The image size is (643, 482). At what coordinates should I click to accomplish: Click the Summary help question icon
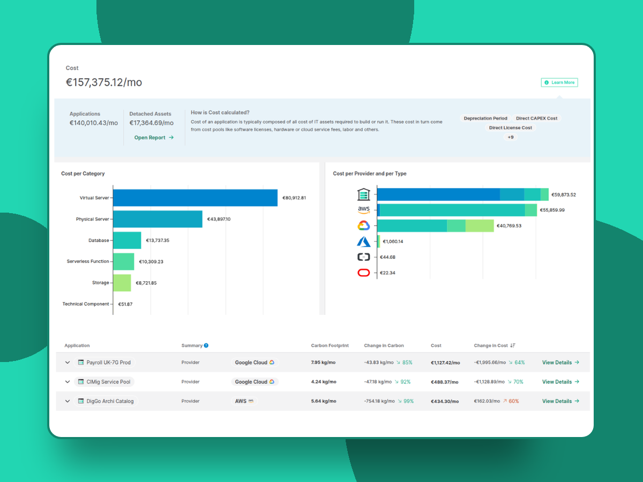point(206,345)
